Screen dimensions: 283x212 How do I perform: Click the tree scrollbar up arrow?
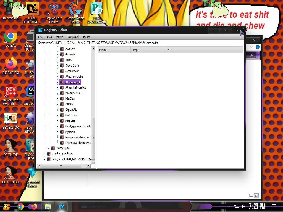click(x=93, y=49)
